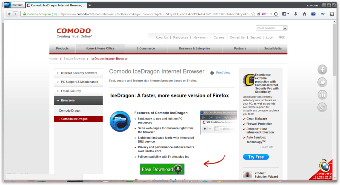Click the SSL Certificates browser screenshot thumbnail
The width and height of the screenshot is (340, 185).
[x=218, y=122]
